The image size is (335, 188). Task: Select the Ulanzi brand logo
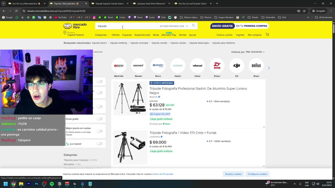(197, 66)
